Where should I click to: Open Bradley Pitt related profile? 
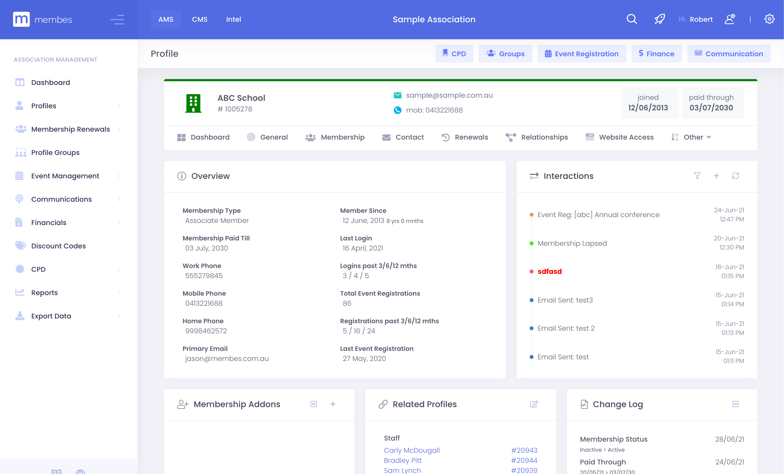[x=403, y=460]
